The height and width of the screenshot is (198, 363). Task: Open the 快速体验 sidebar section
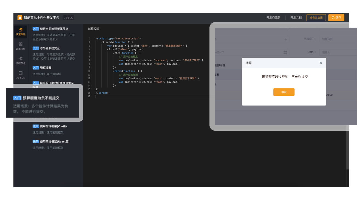(x=21, y=32)
